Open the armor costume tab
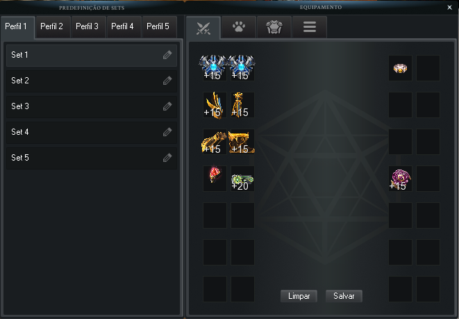The height and width of the screenshot is (319, 459). pos(274,27)
